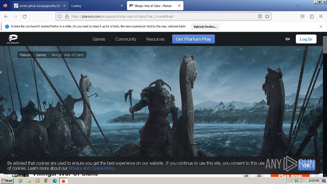Select Firefox taskbar button

point(64,181)
